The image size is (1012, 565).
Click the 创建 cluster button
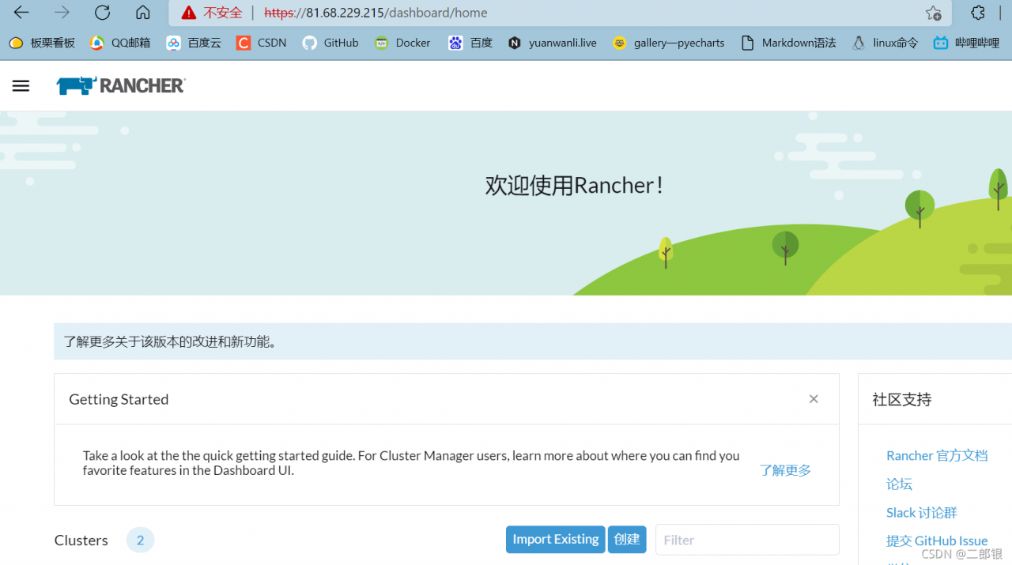[x=627, y=540]
